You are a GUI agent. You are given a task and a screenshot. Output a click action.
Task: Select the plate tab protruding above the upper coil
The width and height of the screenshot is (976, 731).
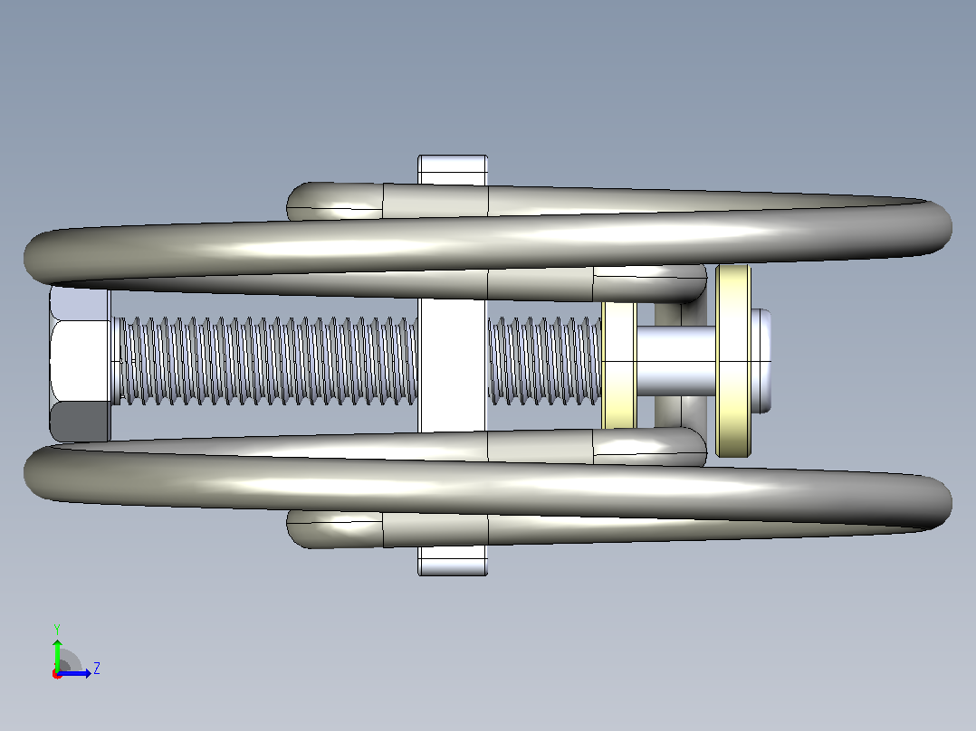coord(453,170)
